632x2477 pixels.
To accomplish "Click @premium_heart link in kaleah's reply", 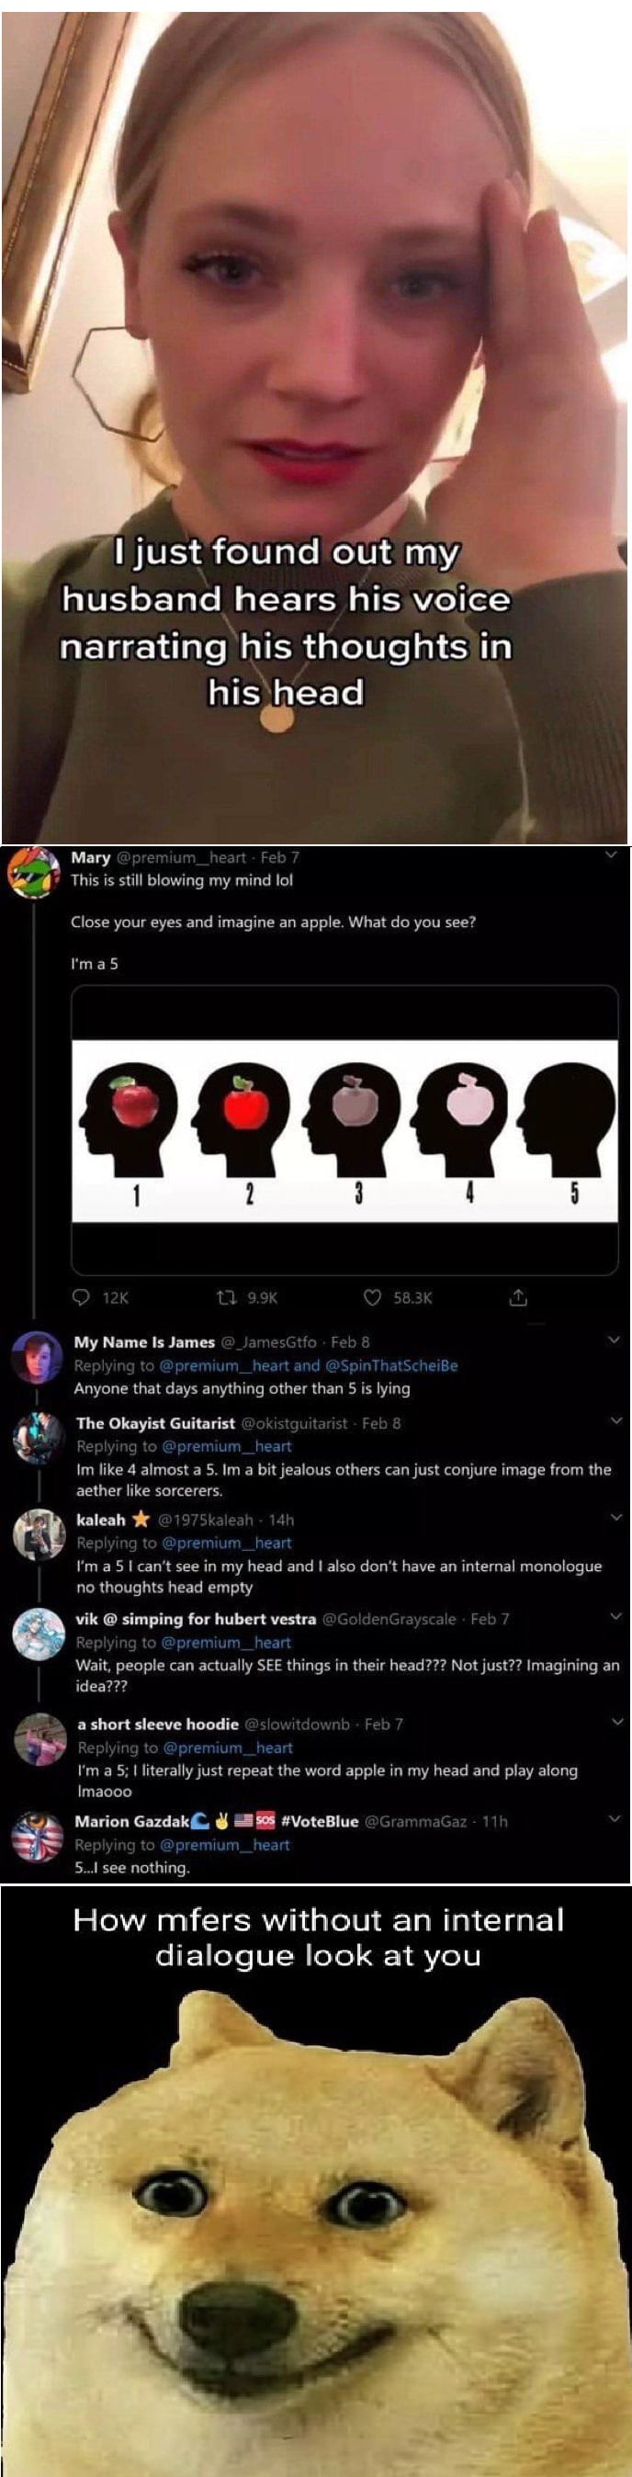I will coord(226,1543).
